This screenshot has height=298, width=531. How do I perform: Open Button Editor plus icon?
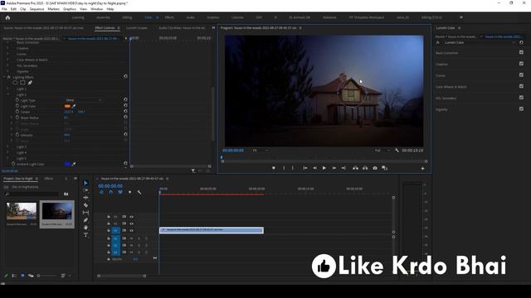[422, 168]
